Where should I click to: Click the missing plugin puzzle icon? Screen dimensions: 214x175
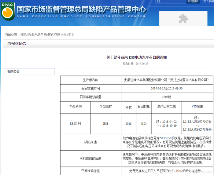183,19
